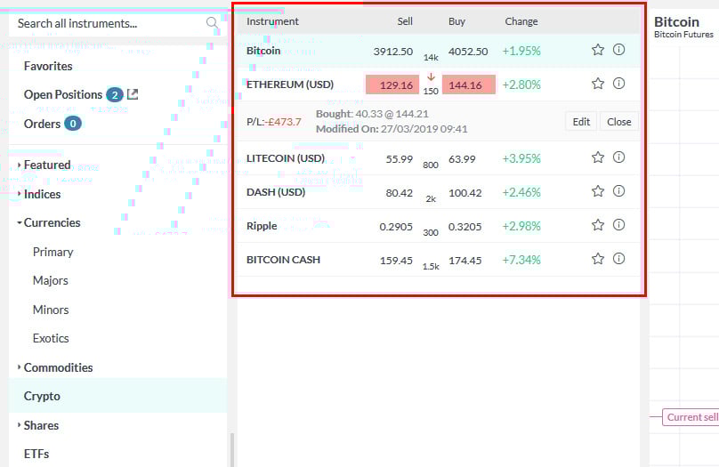Click the search magnifier icon
The width and height of the screenshot is (719, 467).
point(212,22)
